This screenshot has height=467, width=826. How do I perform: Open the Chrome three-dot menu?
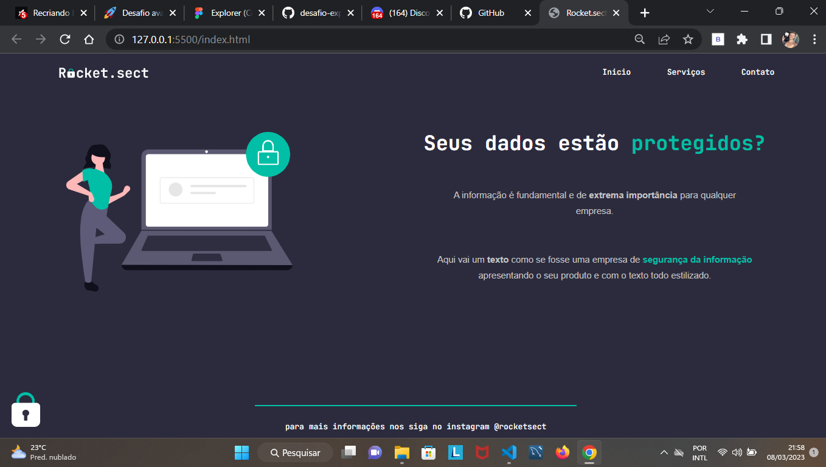pyautogui.click(x=815, y=39)
